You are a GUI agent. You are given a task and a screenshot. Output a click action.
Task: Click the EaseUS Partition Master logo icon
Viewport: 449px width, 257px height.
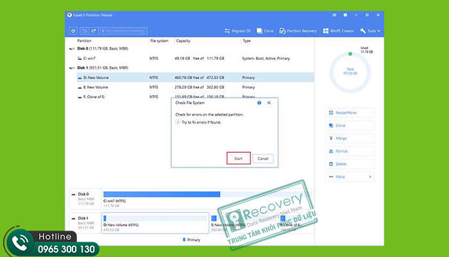pos(69,15)
